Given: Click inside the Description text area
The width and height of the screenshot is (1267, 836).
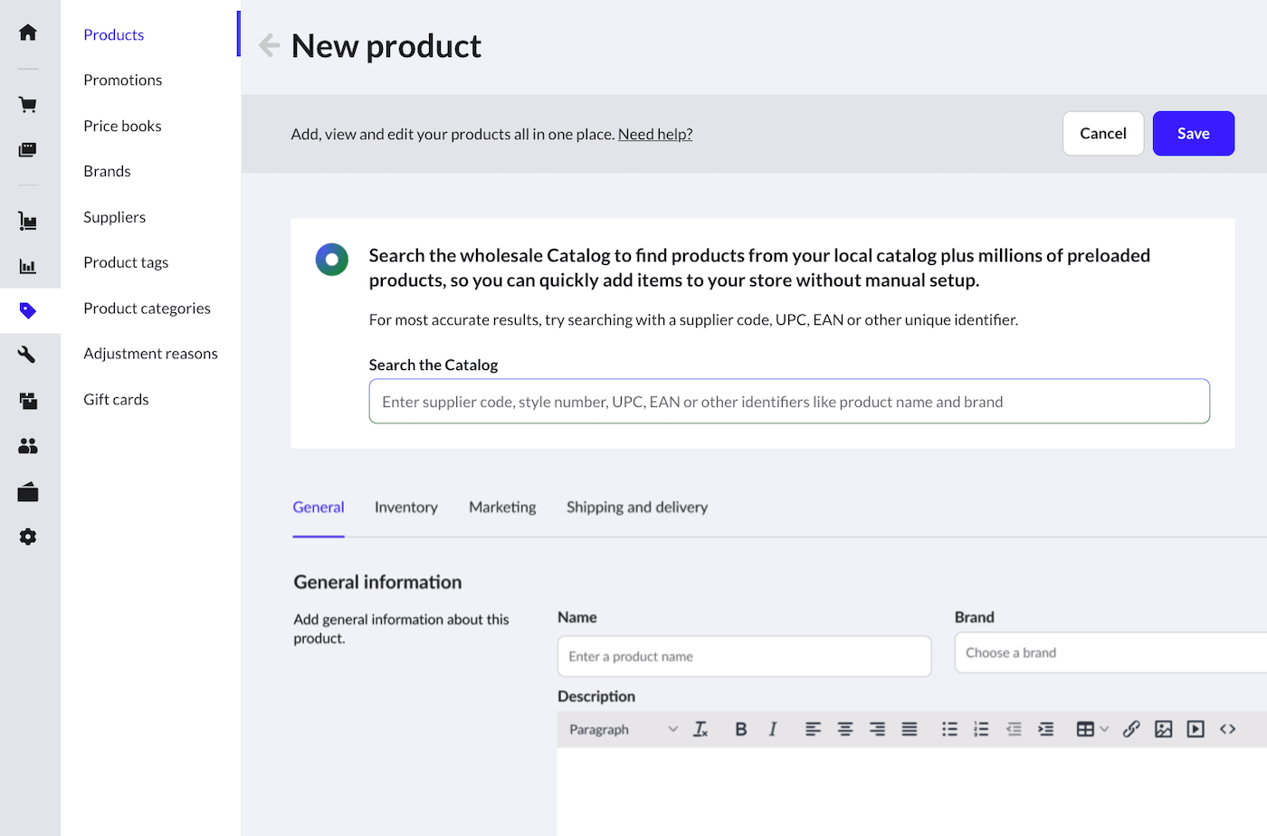Looking at the screenshot, I should 912,792.
